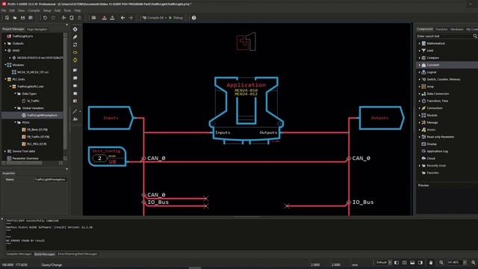Select the query/change crosshair tool
The width and height of the screenshot is (478, 269).
[x=75, y=29]
